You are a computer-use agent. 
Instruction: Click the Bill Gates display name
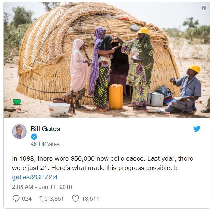[45, 129]
